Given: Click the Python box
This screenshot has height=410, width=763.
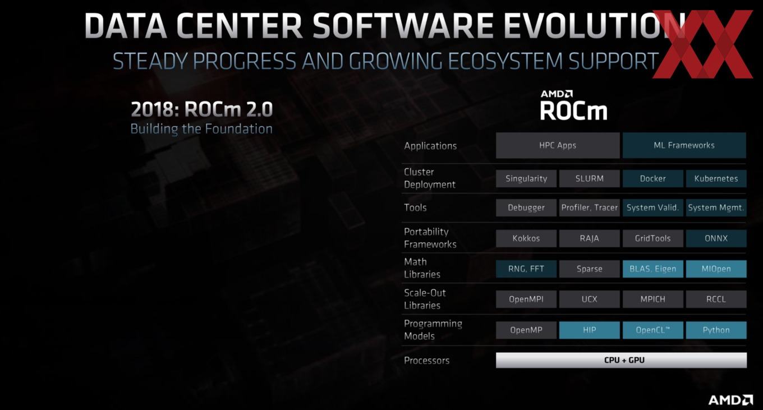Looking at the screenshot, I should (x=716, y=330).
